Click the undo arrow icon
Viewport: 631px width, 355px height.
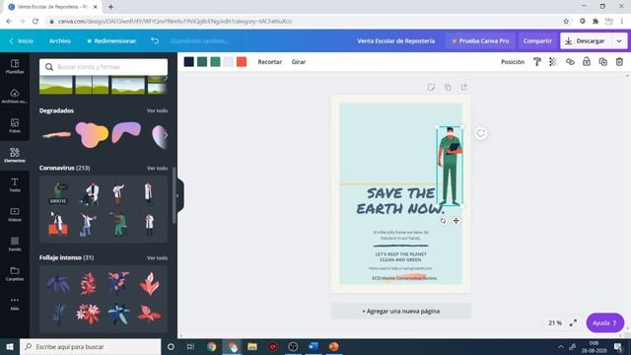[x=155, y=40]
